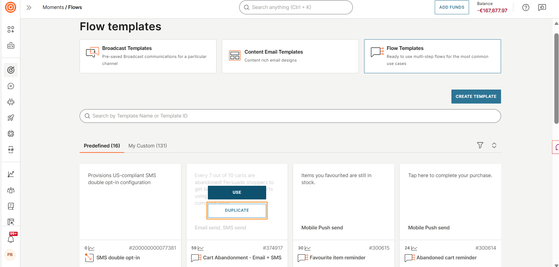Click the Flows breadcrumb
This screenshot has height=267, width=559.
click(x=75, y=7)
